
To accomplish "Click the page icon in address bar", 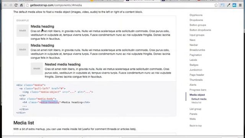I will (27, 5).
